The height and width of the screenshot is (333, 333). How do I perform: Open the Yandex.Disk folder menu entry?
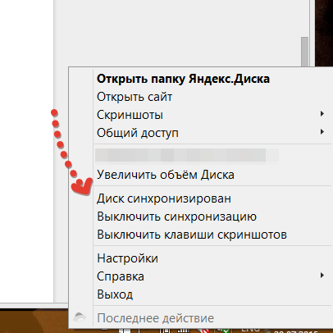[183, 79]
